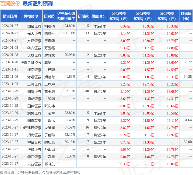Select researcher name 颜慧菁
Image resolution: width=193 pixels, height=175 pixels.
50,77
